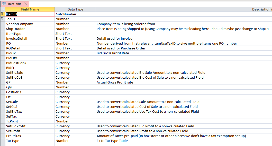Select the SetBidProfit field name cell
The image size is (272, 146).
(30, 126)
